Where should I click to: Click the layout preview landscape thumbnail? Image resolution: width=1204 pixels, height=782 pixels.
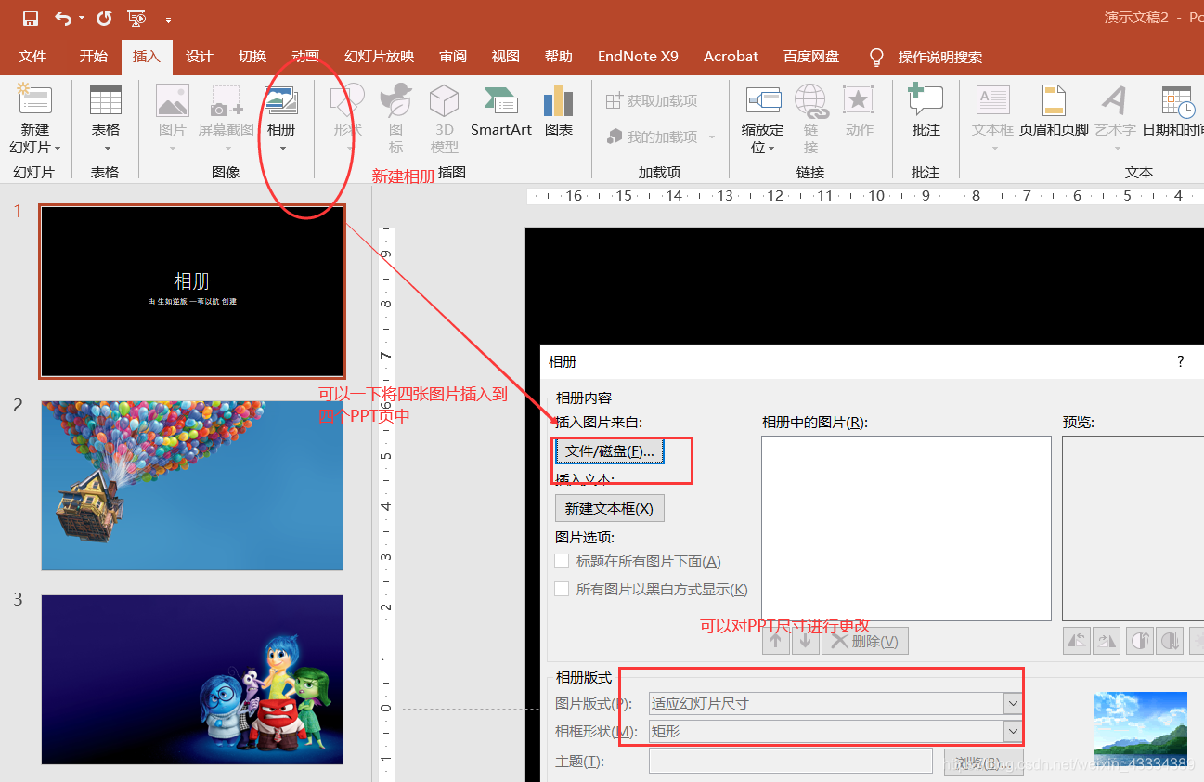(x=1141, y=728)
